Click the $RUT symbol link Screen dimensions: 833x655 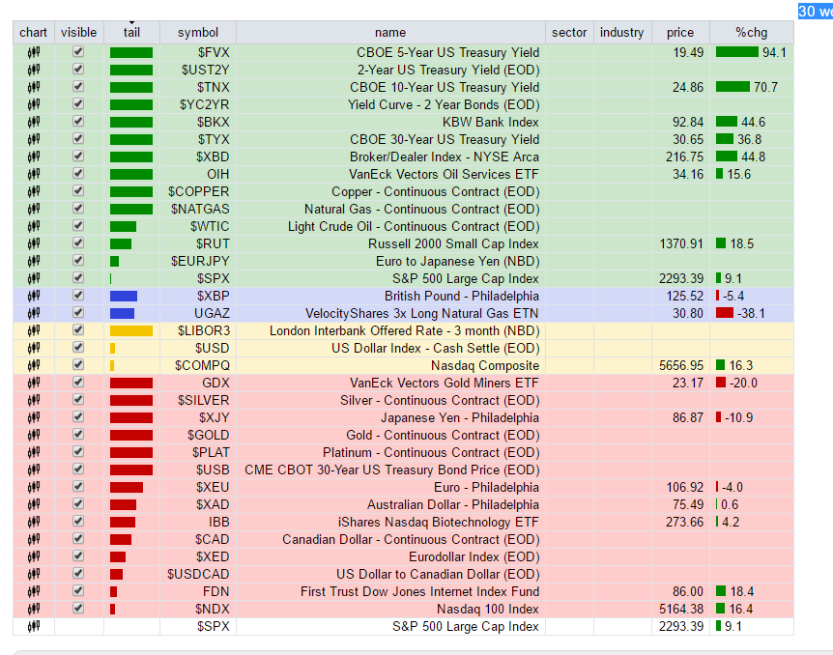(x=213, y=244)
